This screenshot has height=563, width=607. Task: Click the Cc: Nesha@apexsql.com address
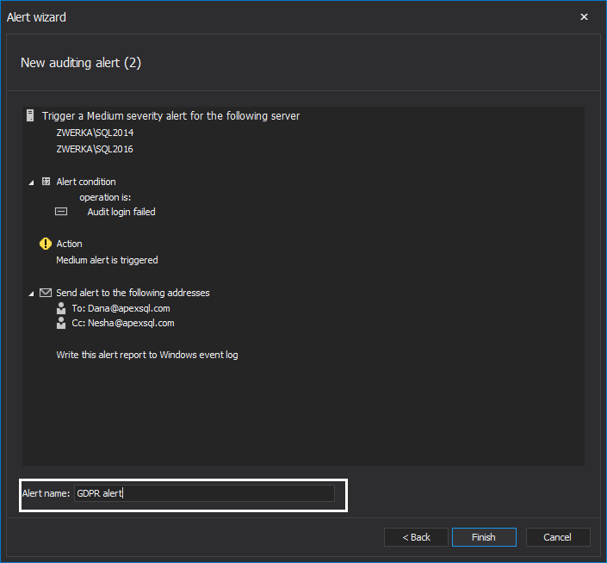click(x=123, y=323)
